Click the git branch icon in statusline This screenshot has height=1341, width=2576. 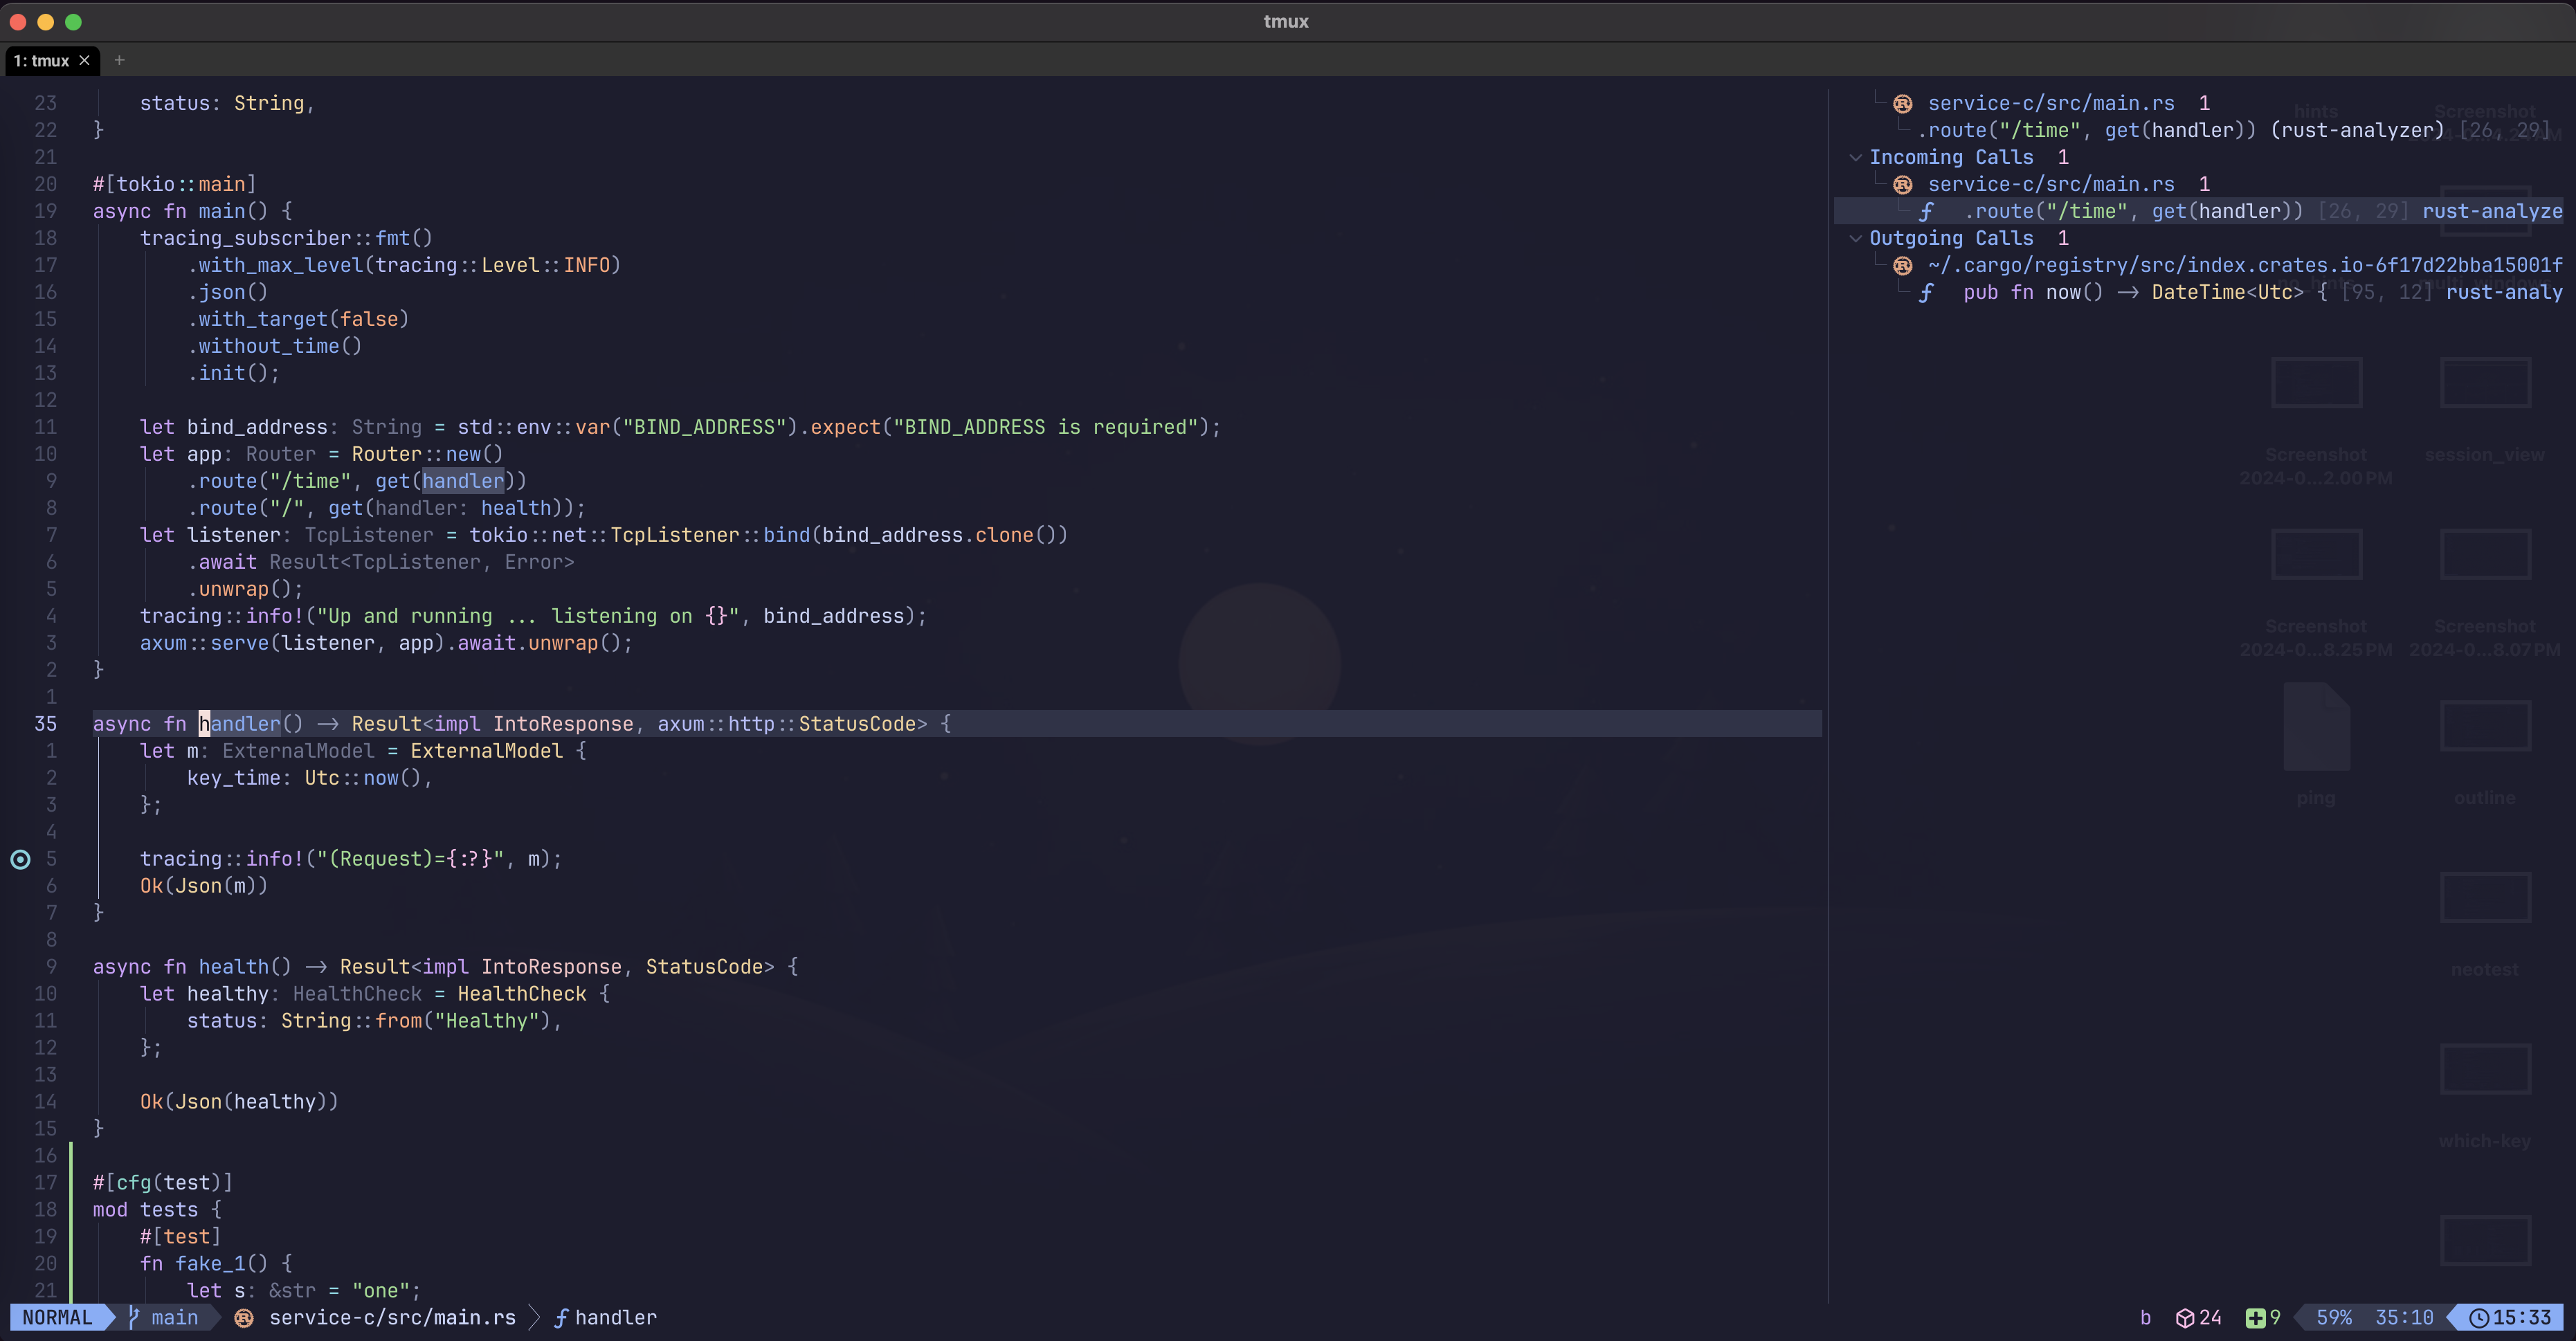click(134, 1317)
